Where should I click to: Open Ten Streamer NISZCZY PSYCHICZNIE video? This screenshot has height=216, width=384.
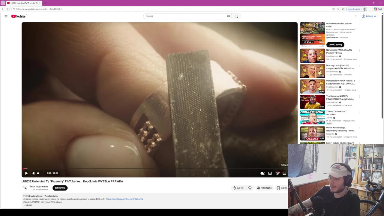tap(312, 102)
